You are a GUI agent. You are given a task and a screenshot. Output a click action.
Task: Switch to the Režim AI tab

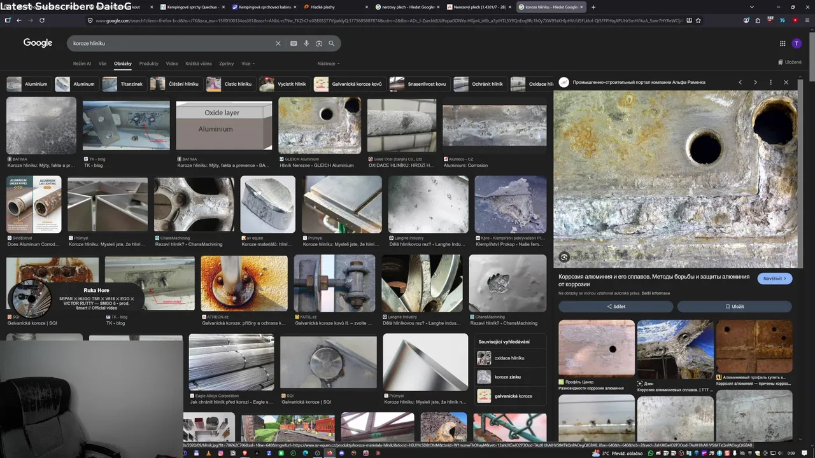(81, 64)
